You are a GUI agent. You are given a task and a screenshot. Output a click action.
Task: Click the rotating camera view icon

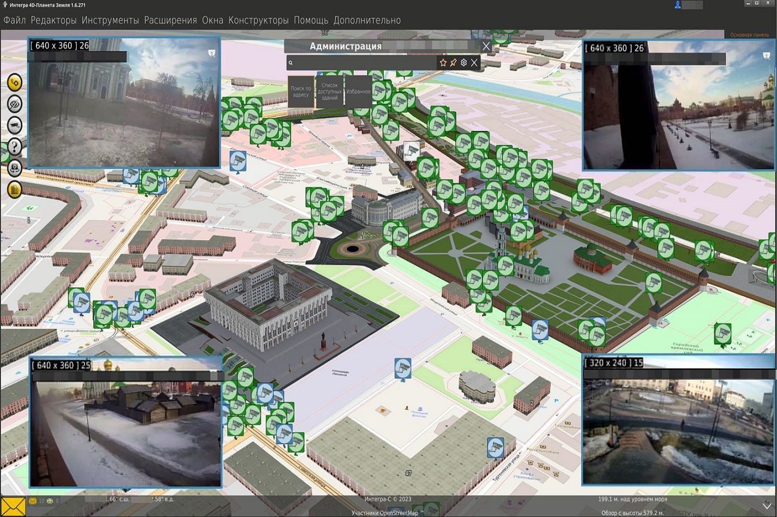[x=15, y=168]
